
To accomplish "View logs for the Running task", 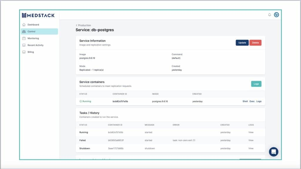I will (251, 132).
